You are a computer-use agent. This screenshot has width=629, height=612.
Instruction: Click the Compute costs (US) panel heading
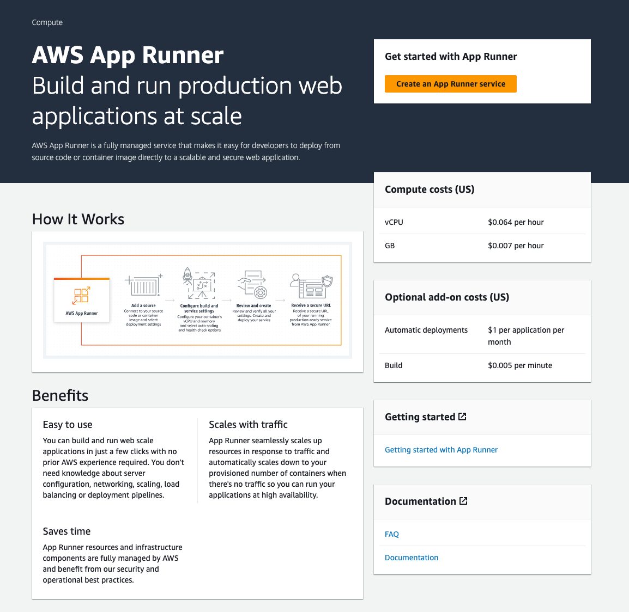point(430,189)
